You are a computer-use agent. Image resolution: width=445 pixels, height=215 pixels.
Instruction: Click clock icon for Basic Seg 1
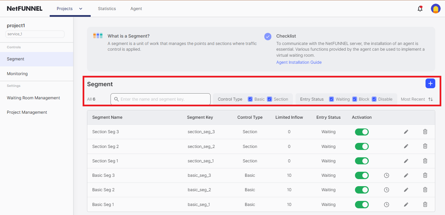[387, 204]
